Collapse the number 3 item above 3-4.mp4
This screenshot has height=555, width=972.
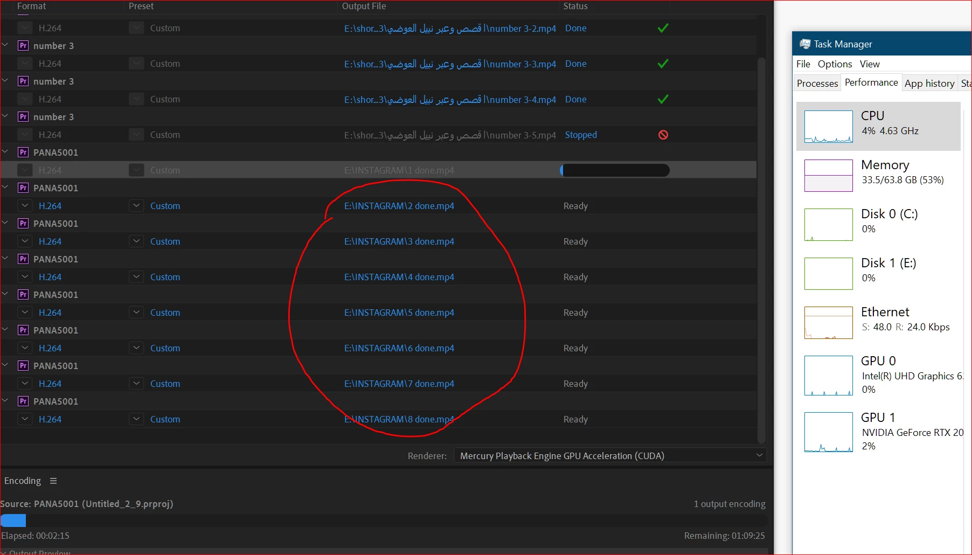pos(5,81)
